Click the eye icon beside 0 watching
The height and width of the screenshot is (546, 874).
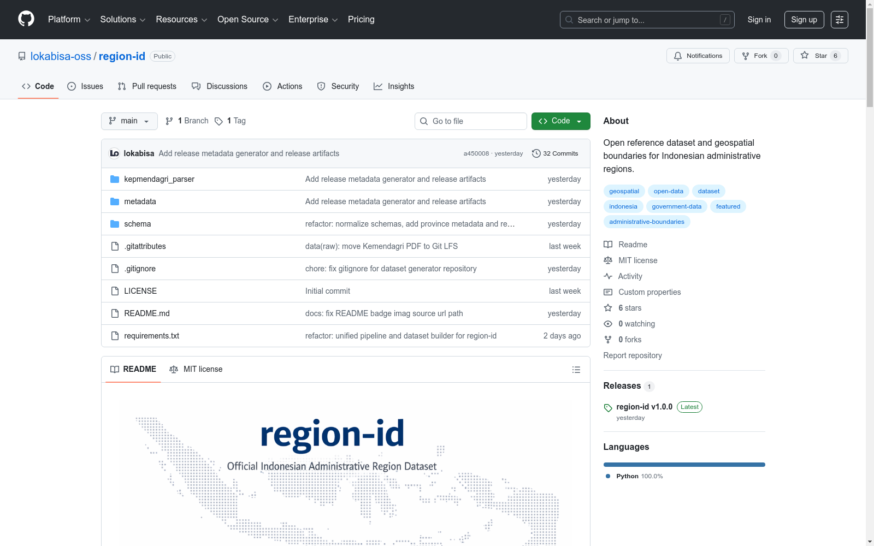pyautogui.click(x=608, y=324)
